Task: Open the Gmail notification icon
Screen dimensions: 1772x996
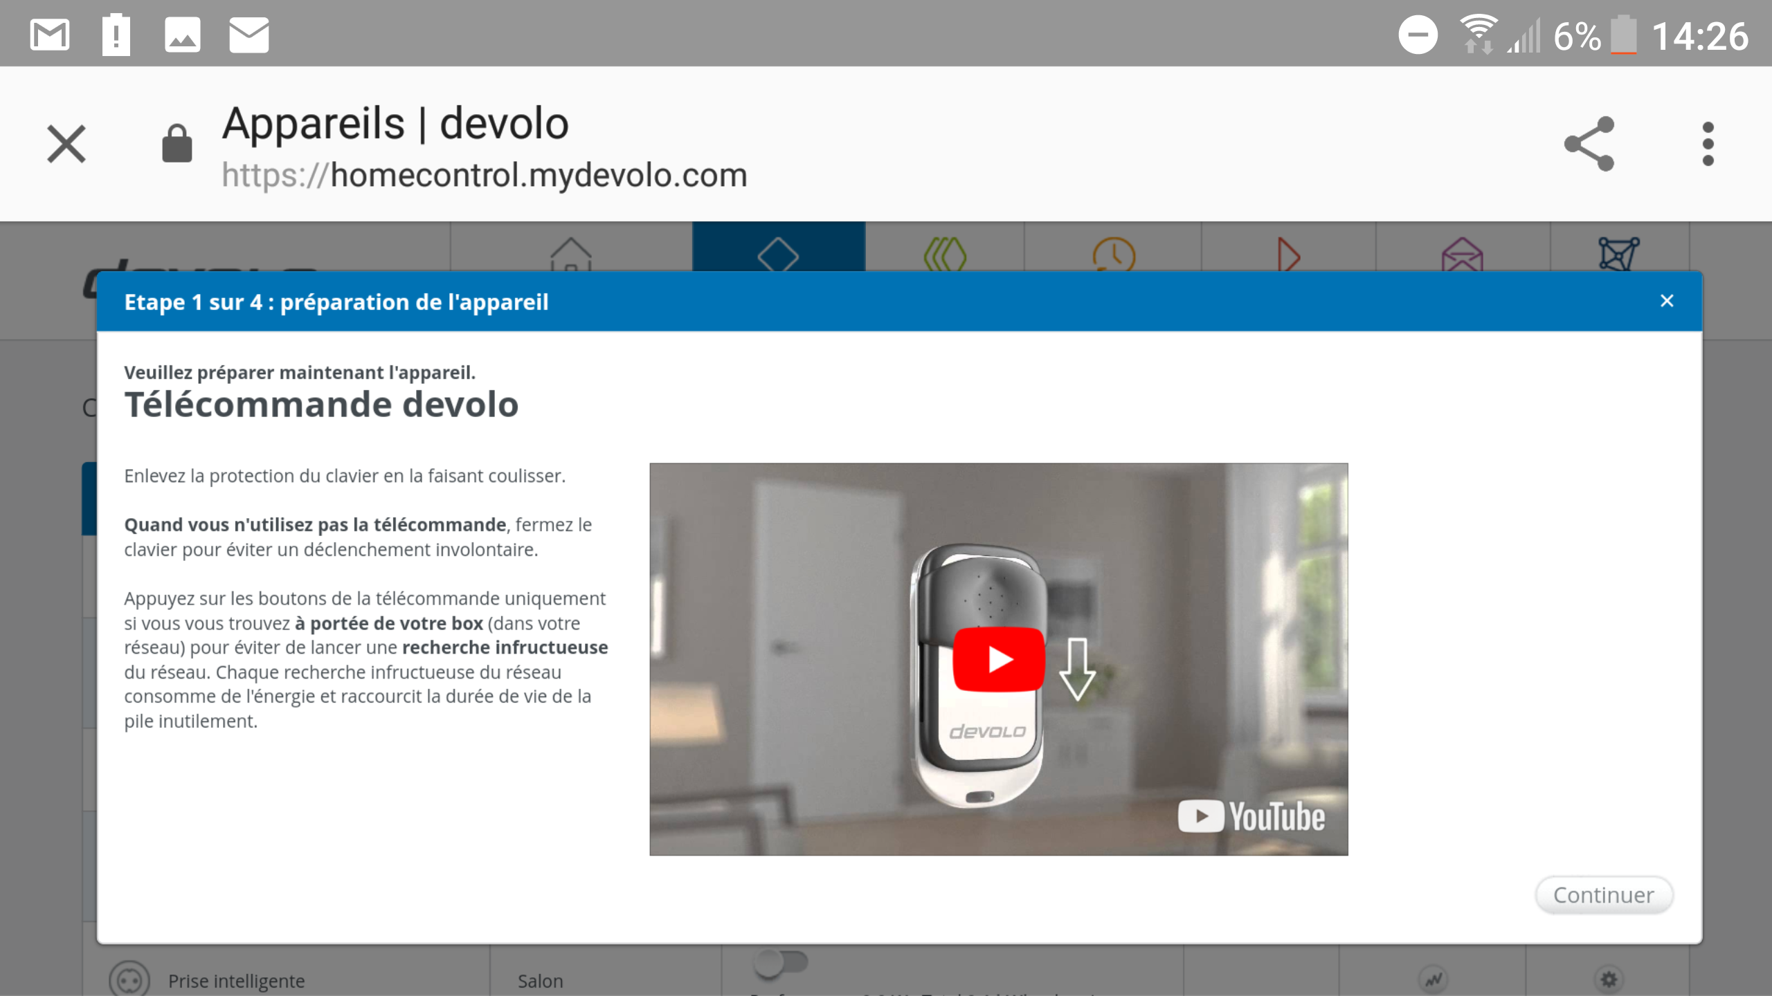Action: (50, 35)
